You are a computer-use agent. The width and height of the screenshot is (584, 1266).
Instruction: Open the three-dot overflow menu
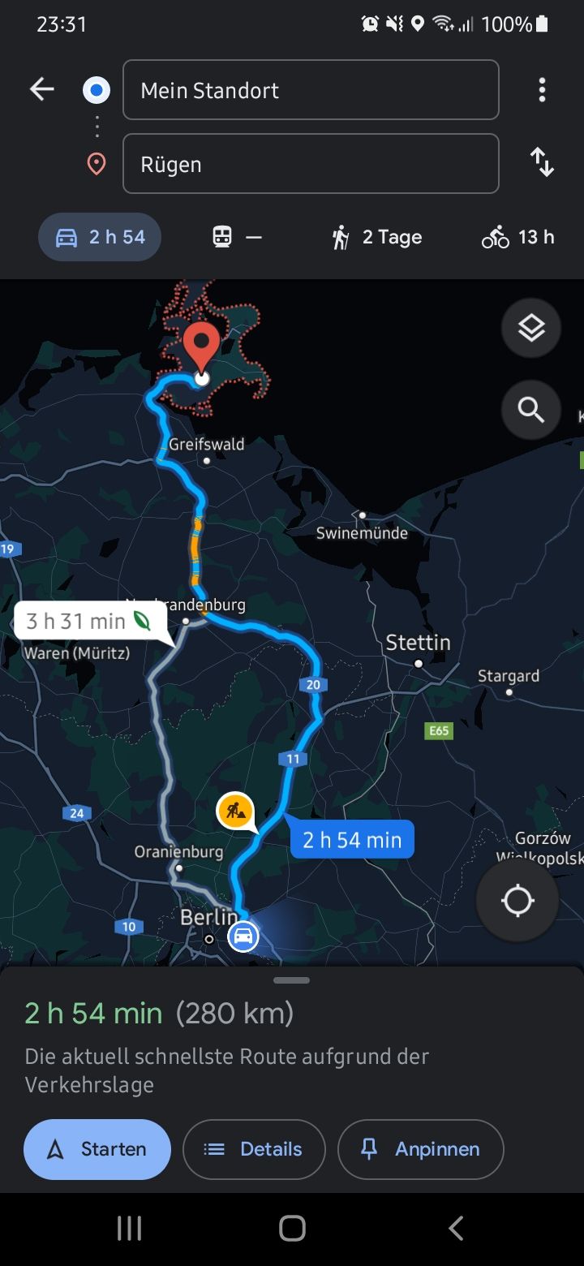pos(542,89)
